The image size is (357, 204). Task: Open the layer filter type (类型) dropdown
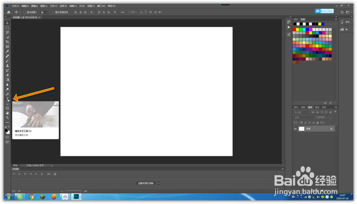(x=301, y=113)
